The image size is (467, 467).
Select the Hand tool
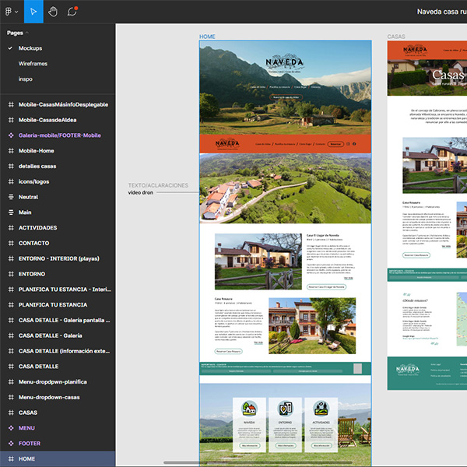(53, 12)
